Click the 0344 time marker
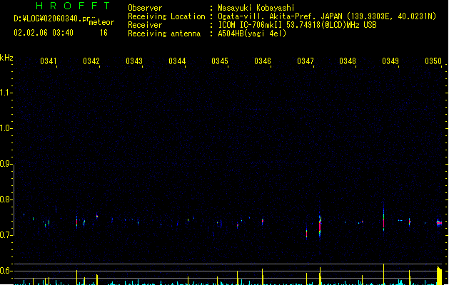This screenshot has width=449, height=285. (177, 61)
